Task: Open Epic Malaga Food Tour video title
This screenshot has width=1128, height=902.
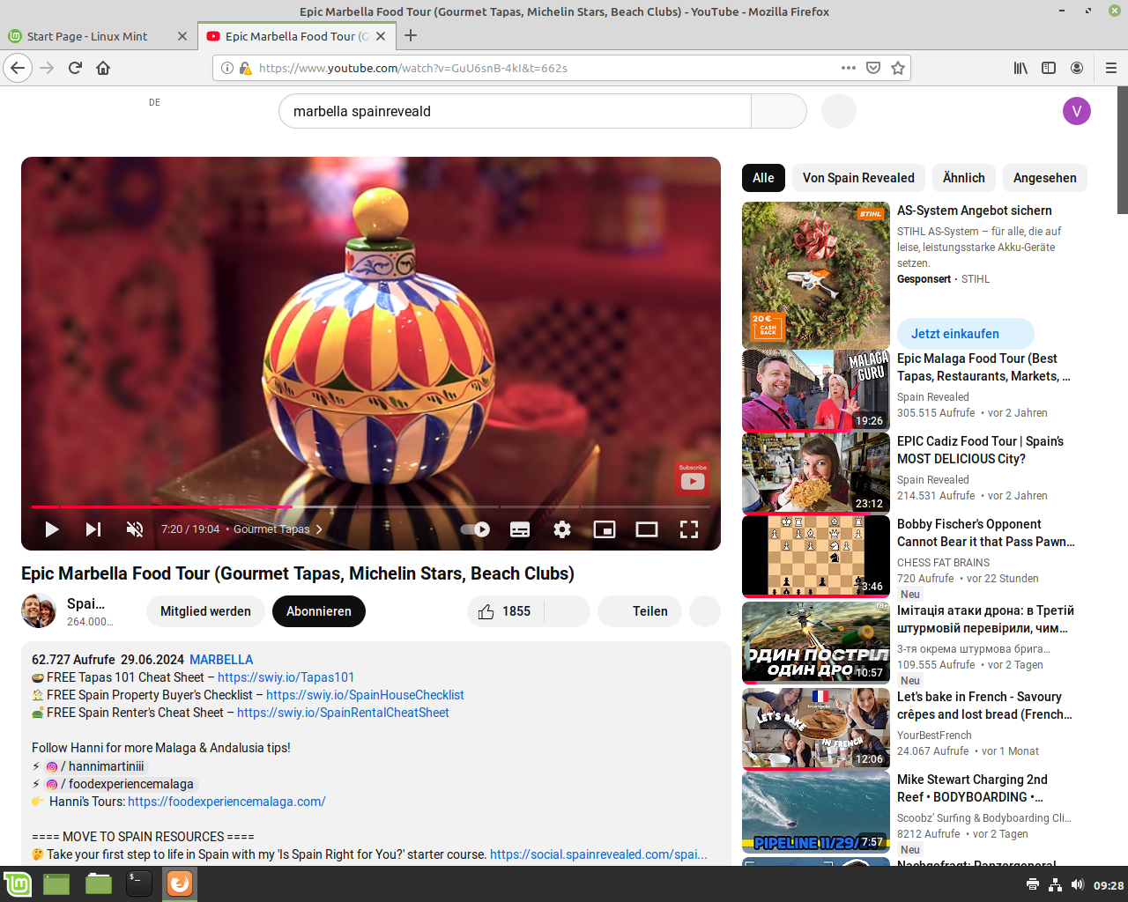Action: point(983,367)
